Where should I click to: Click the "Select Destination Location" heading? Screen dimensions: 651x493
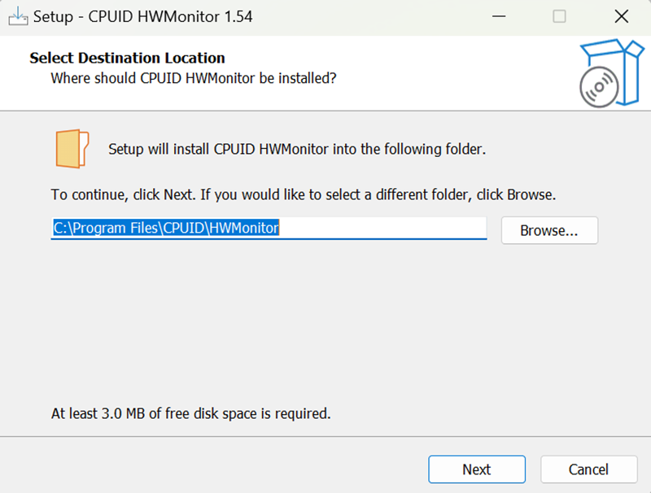127,58
